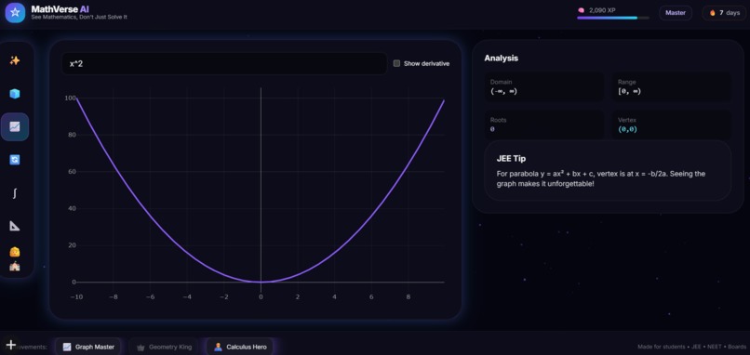Open the triangle ruler geometry sidebar icon
The width and height of the screenshot is (750, 355).
[15, 226]
